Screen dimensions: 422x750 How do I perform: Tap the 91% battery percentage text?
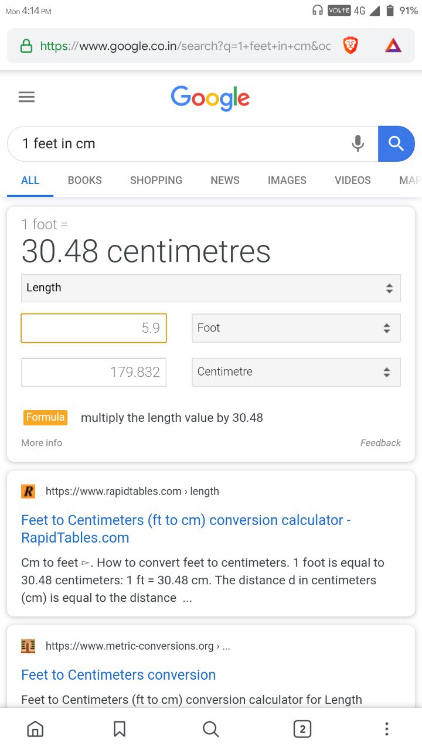pos(409,11)
